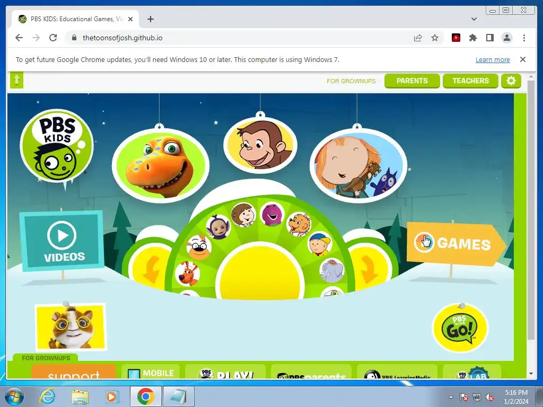Select Barney on the show wheel

tap(272, 214)
